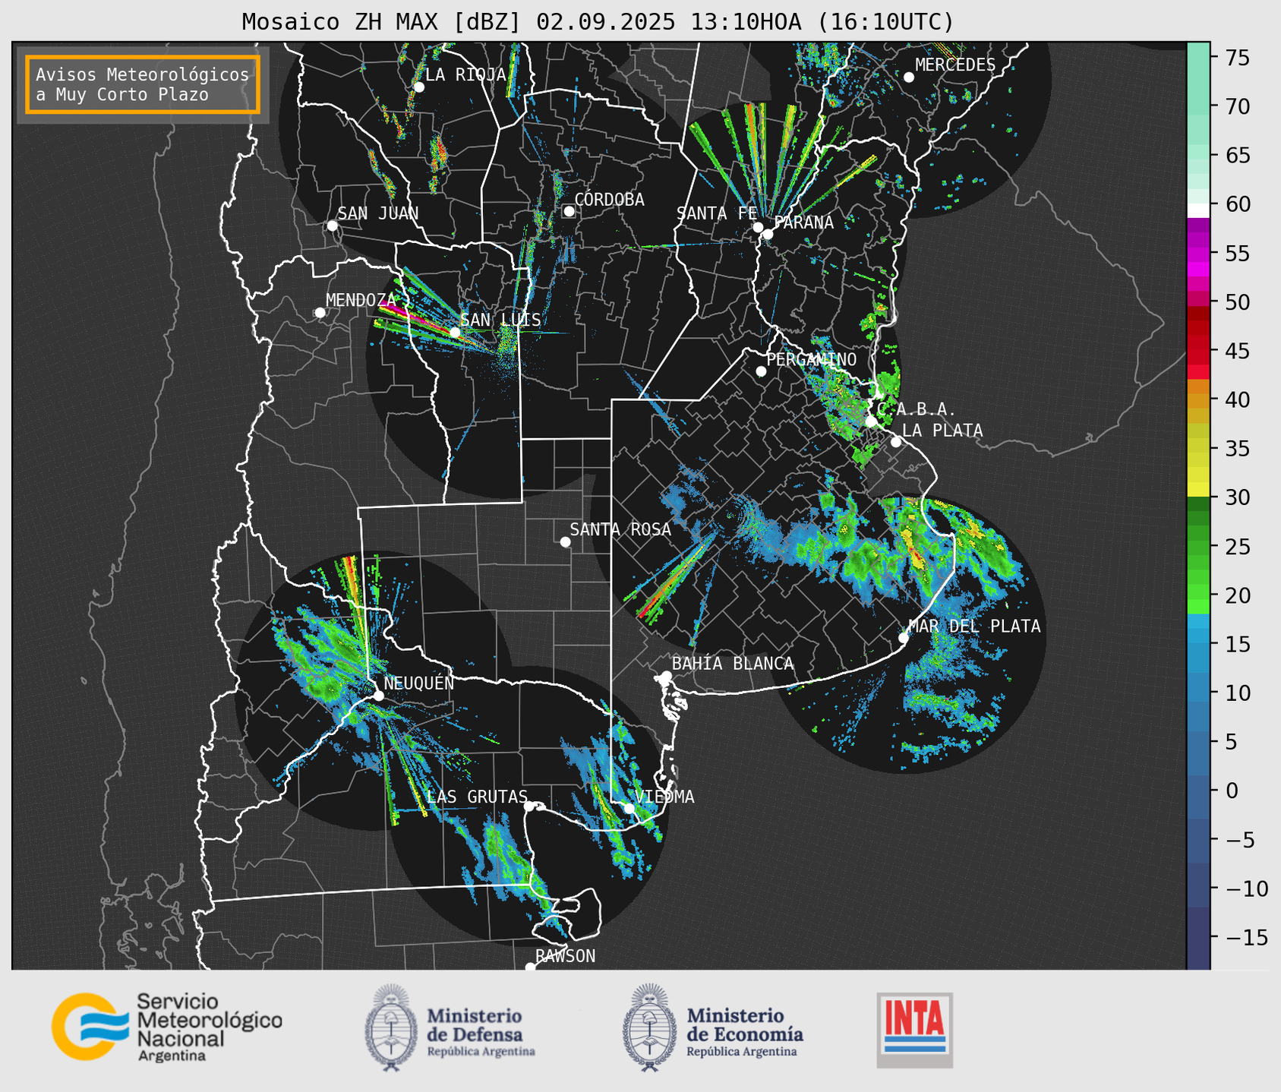Click the Paraná city marker dot
The height and width of the screenshot is (1092, 1281).
pos(768,234)
